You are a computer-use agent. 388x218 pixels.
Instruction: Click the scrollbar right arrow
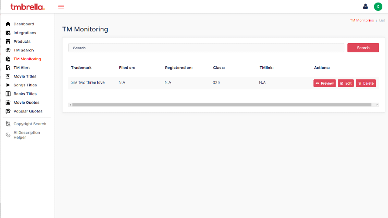(x=377, y=105)
